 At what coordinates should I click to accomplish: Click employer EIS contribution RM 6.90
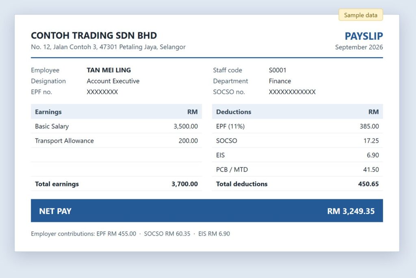[x=214, y=234]
